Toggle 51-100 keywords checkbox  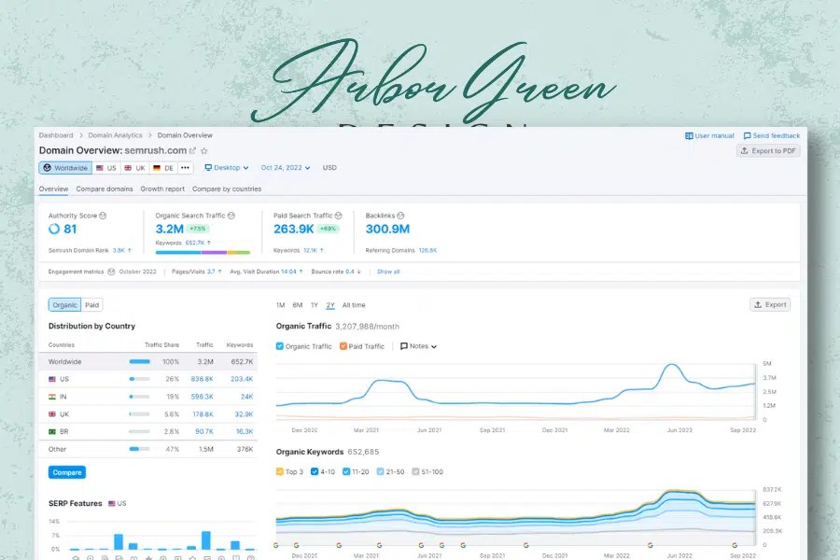point(415,471)
